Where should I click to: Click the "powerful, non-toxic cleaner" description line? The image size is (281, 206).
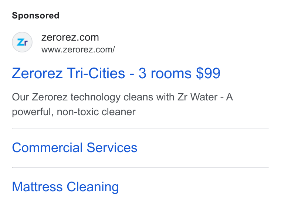click(74, 112)
